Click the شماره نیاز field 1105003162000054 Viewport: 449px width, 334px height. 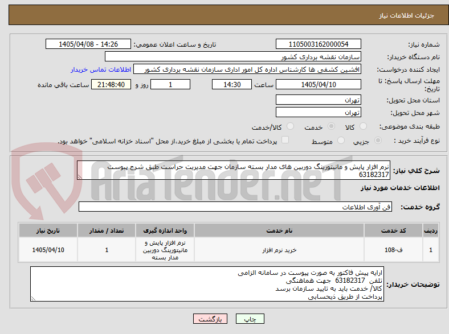tap(319, 44)
